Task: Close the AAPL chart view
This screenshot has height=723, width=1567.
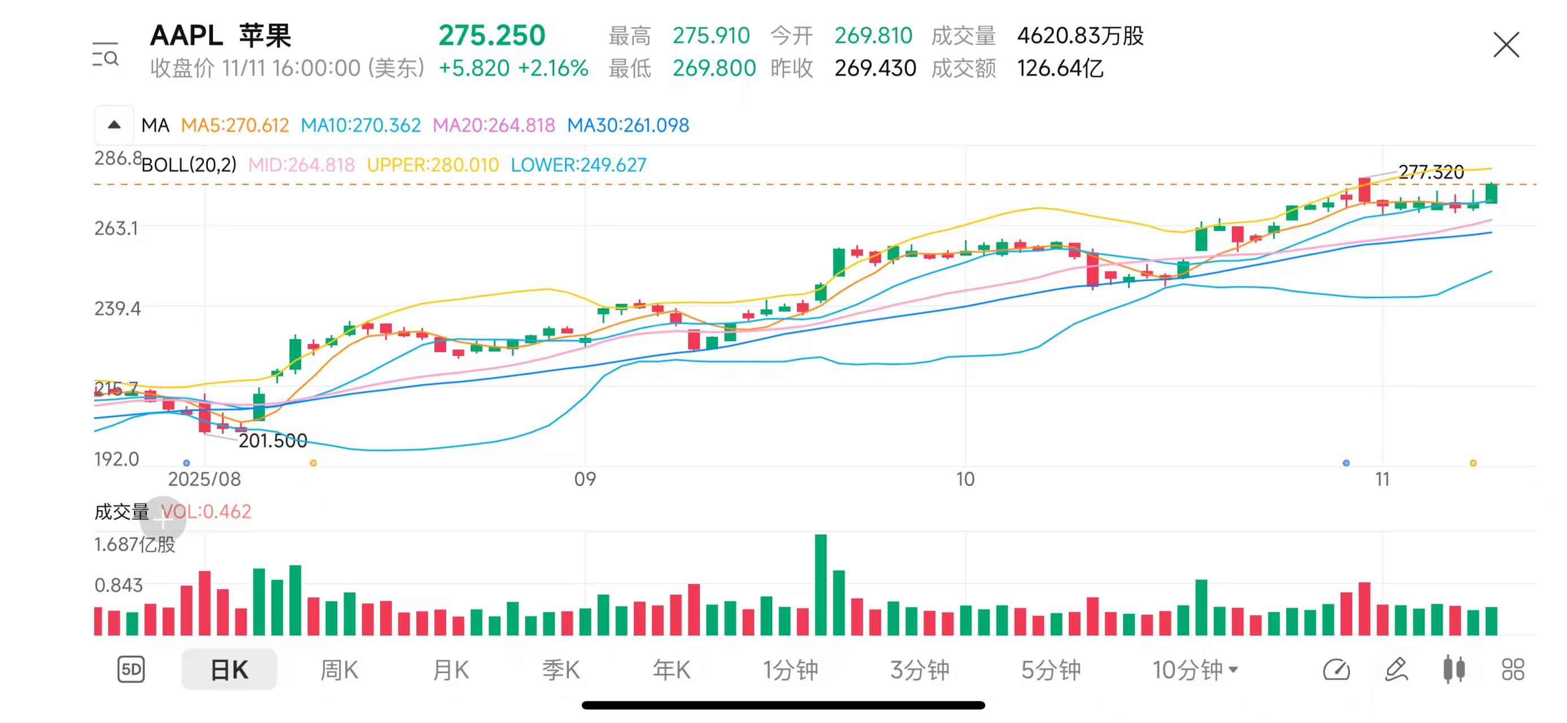Action: point(1505,45)
